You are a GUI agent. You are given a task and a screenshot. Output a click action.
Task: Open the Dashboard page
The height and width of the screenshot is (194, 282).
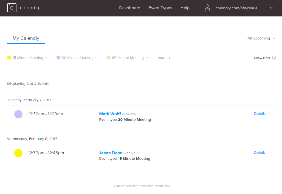click(130, 8)
